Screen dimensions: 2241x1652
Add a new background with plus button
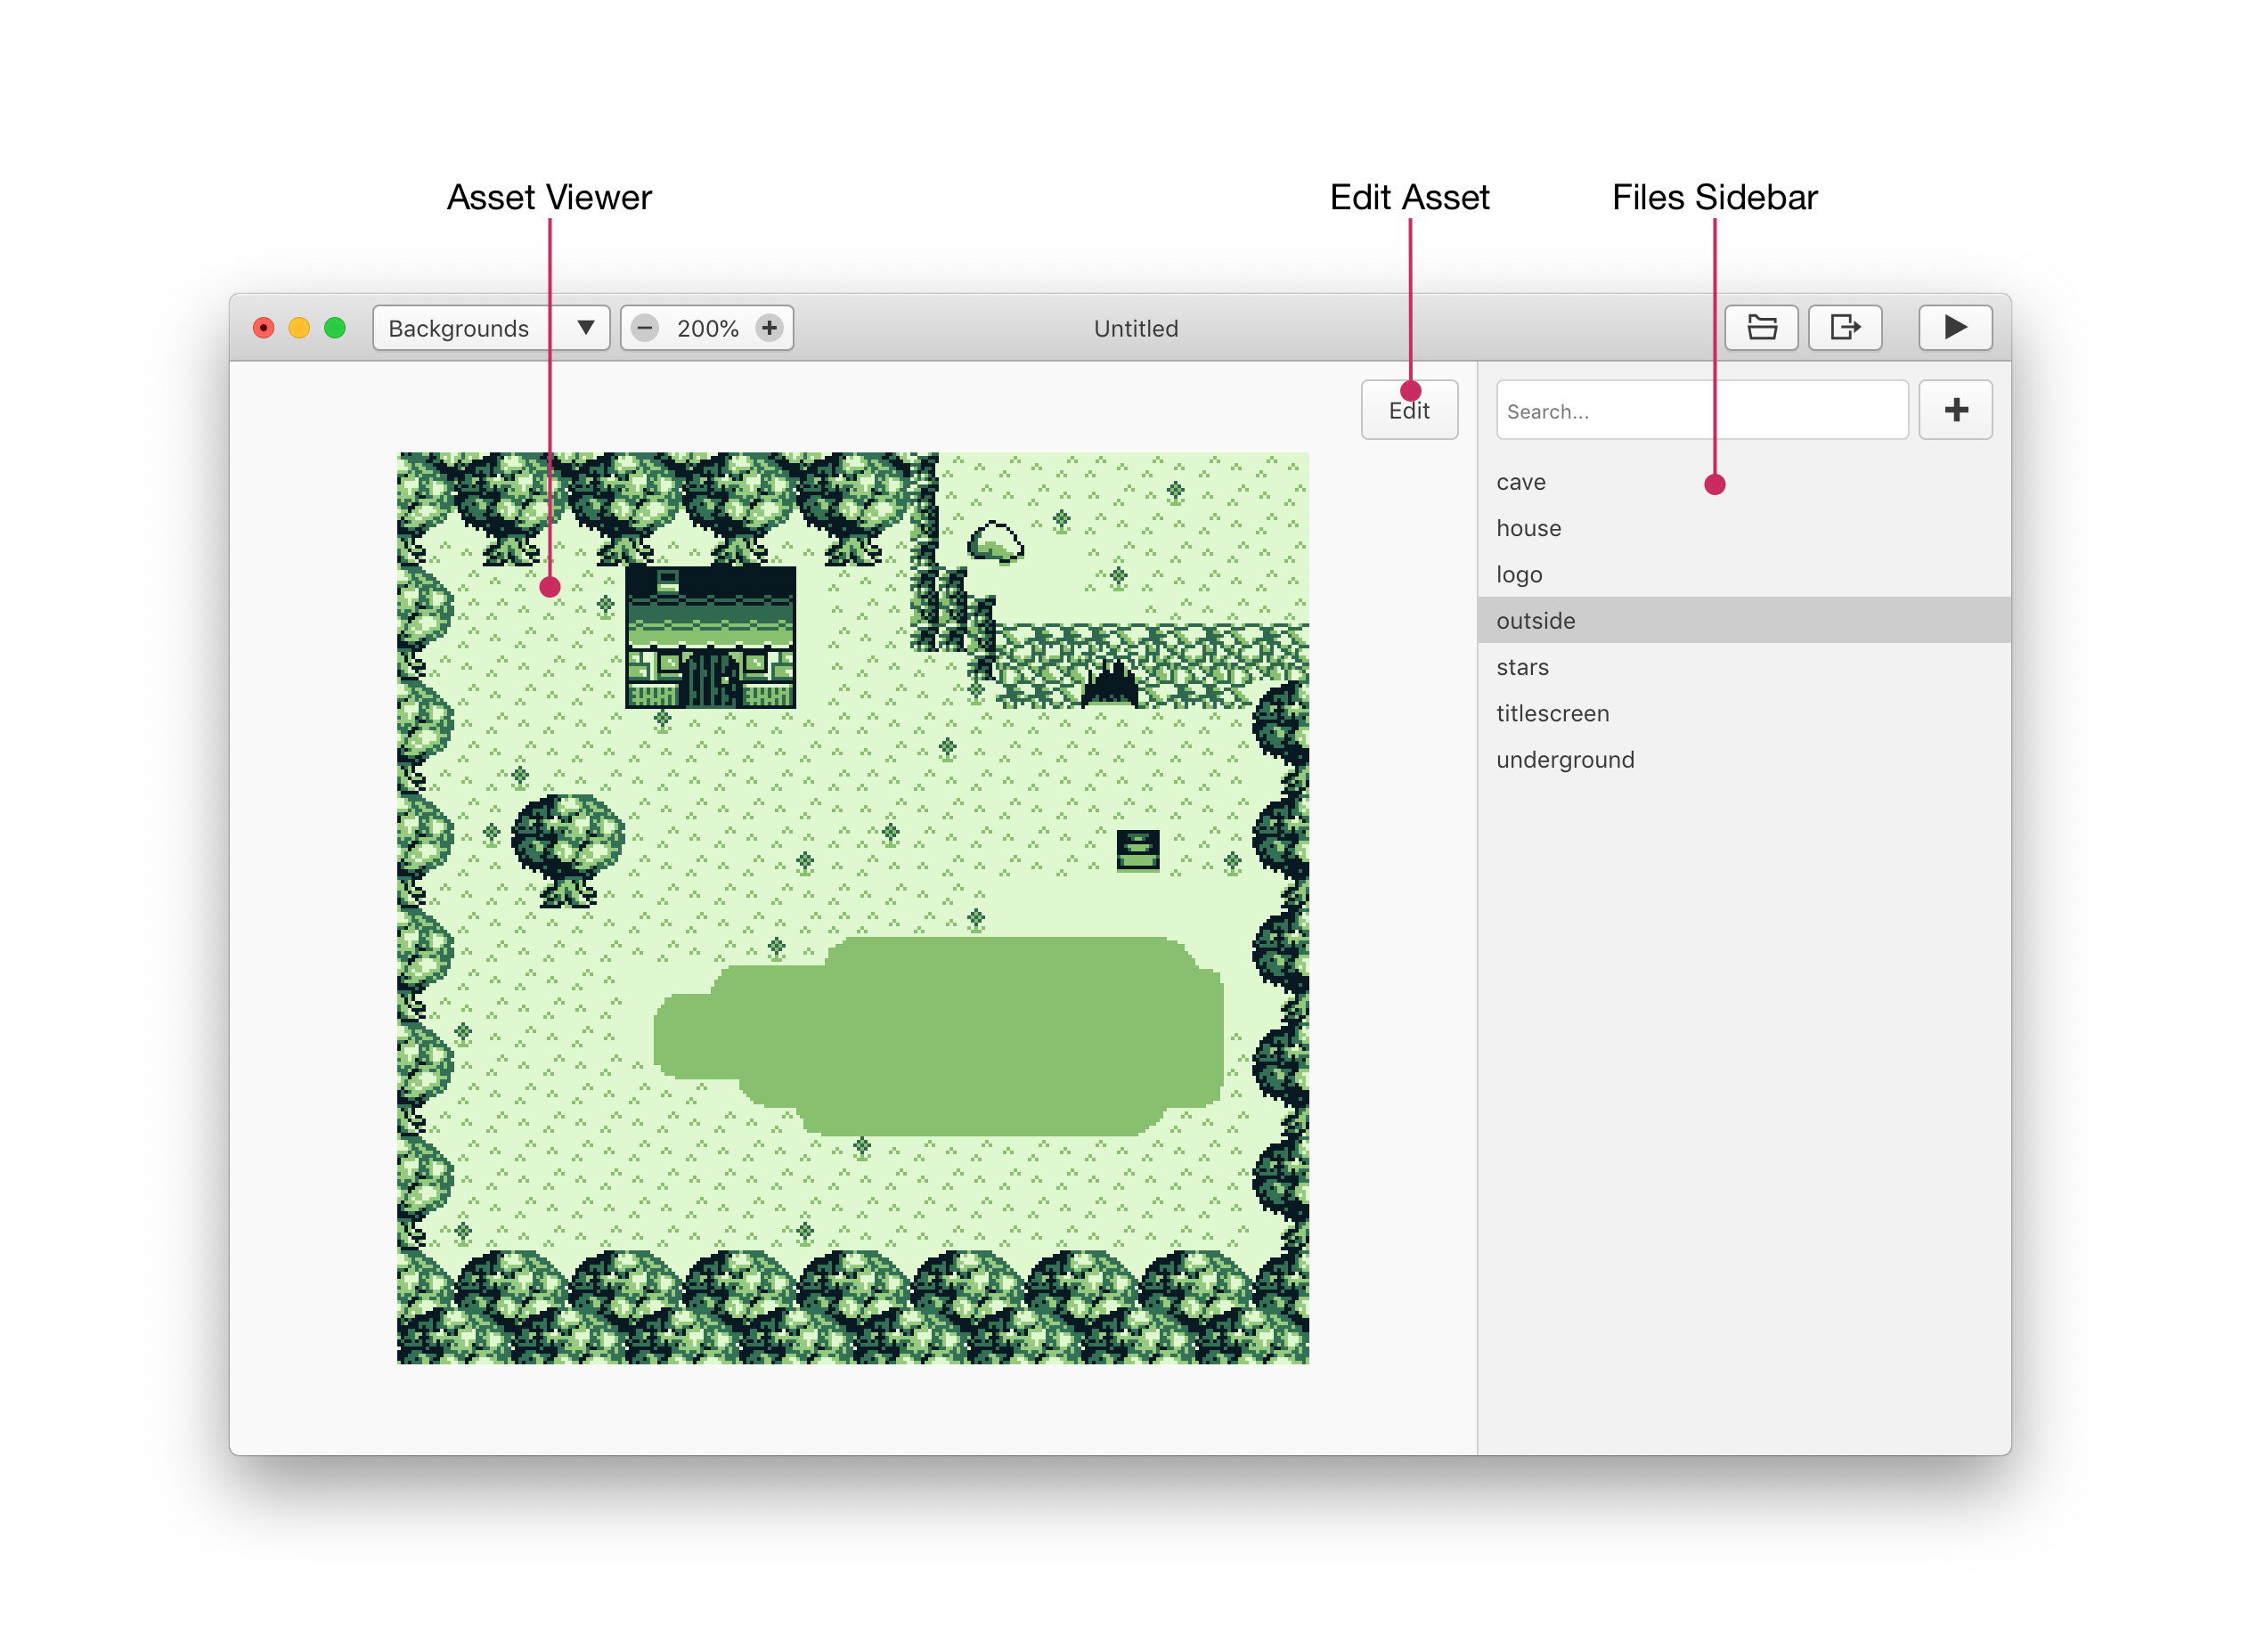(1955, 410)
